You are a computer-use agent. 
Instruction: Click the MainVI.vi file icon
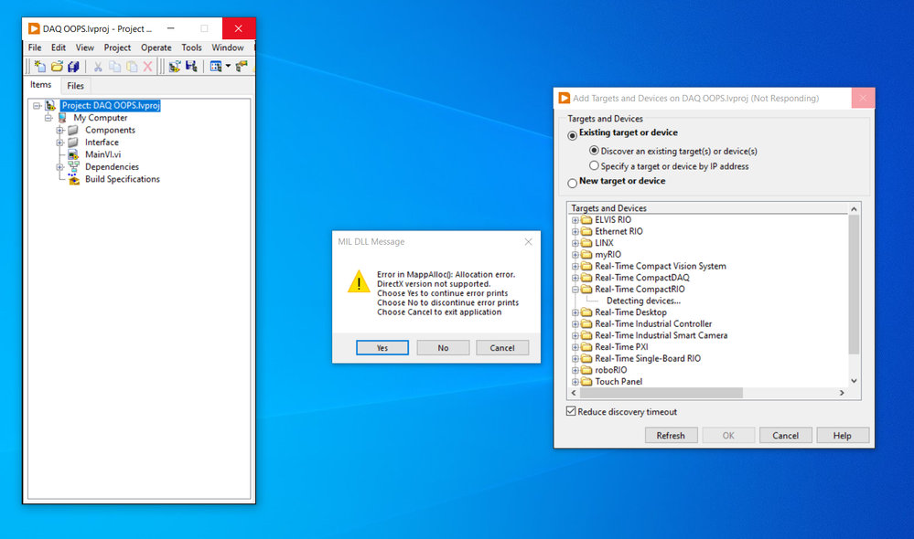click(x=73, y=154)
